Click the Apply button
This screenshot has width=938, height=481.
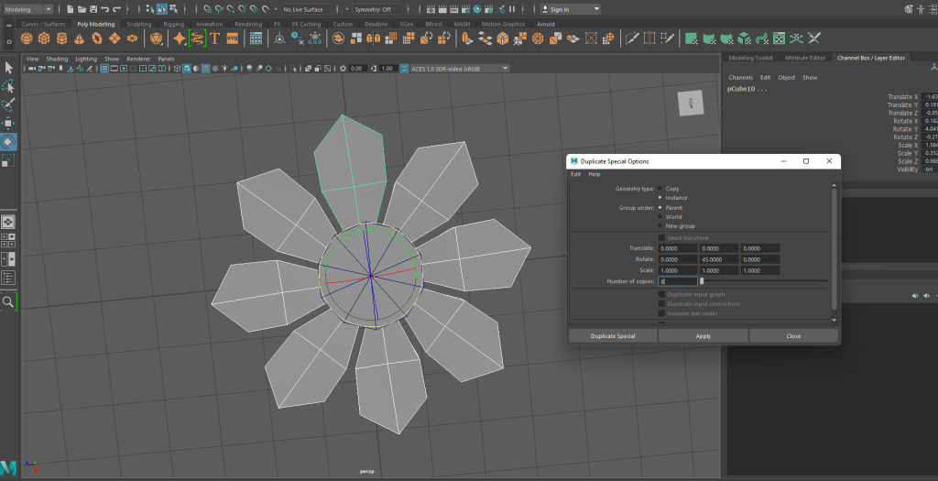tap(703, 336)
